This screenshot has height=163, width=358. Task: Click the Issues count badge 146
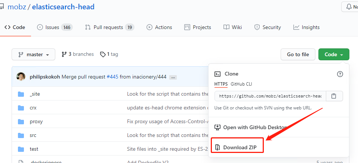tap(67, 28)
